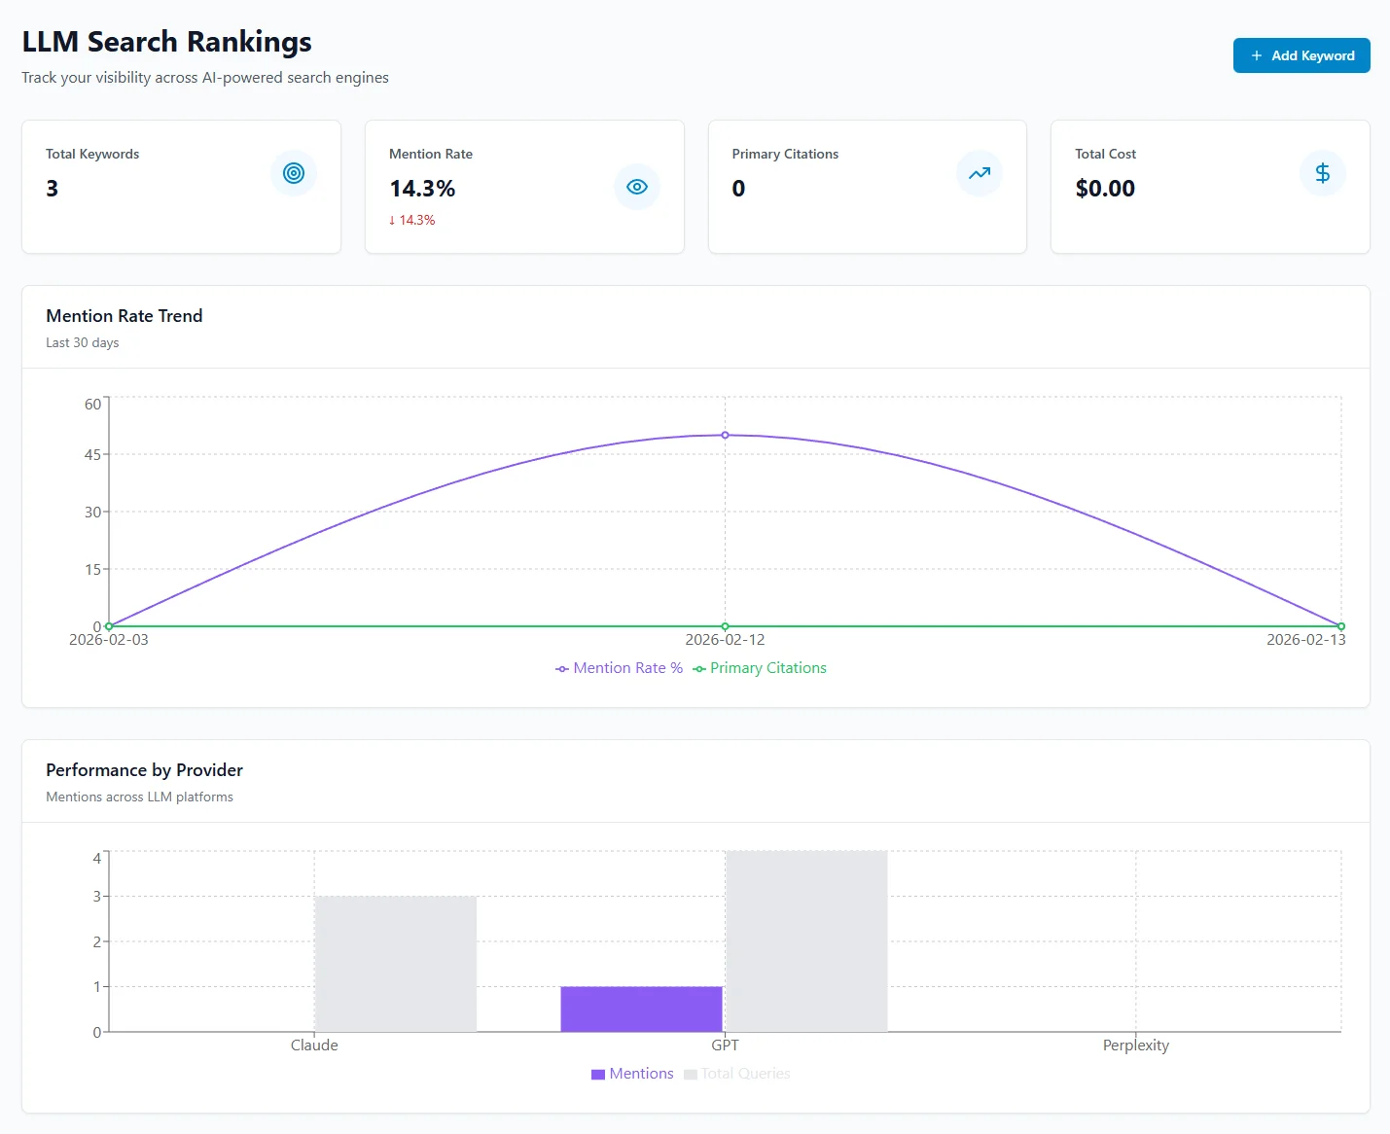Click the $0.00 total cost value
Viewport: 1390px width, 1134px height.
[1105, 189]
